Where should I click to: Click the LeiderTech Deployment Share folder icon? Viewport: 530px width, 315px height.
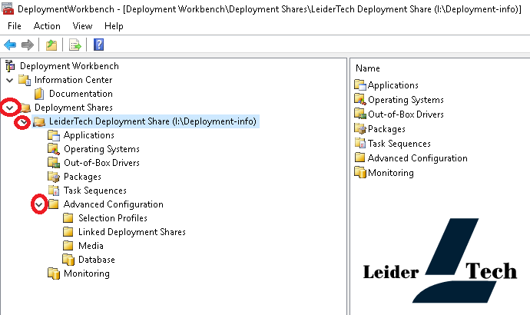pyautogui.click(x=39, y=121)
